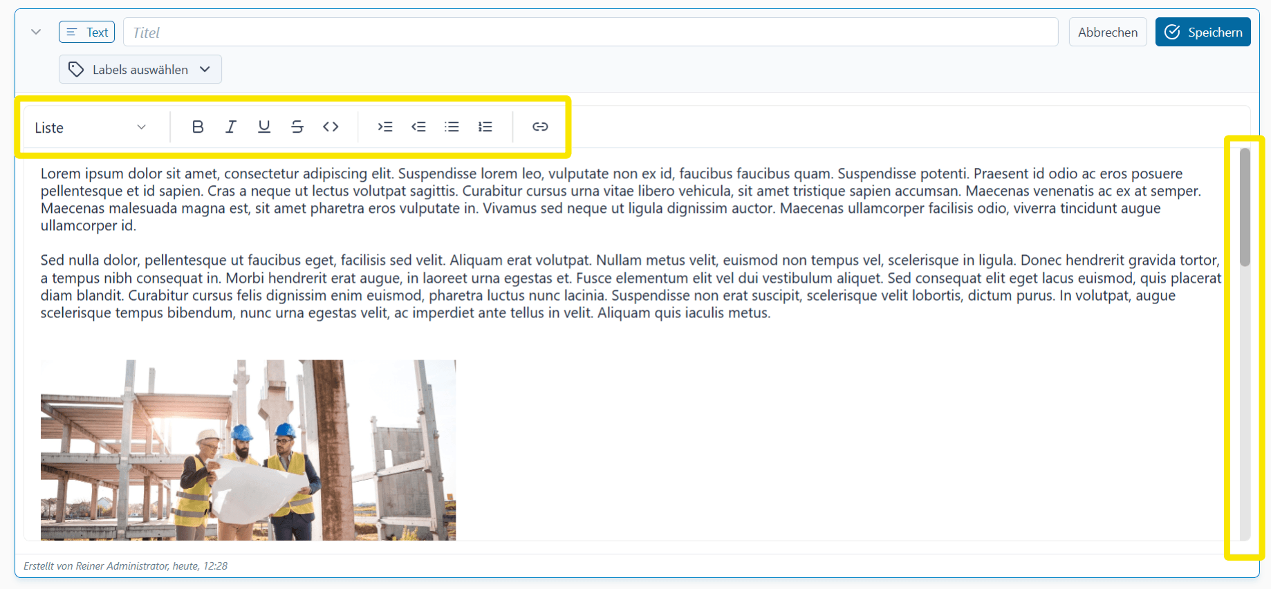
Task: Insert a numbered list
Action: pos(485,127)
